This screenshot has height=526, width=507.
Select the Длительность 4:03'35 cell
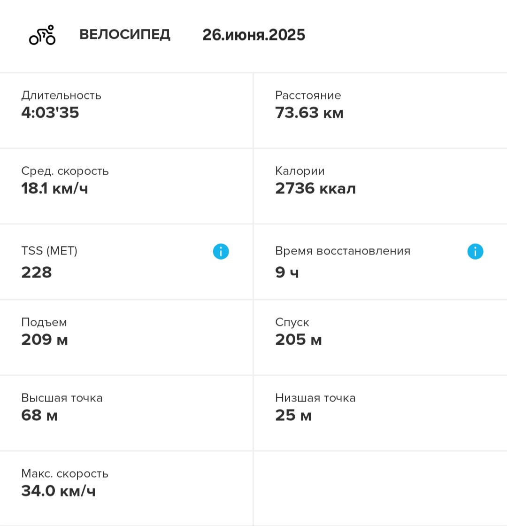[x=126, y=110]
